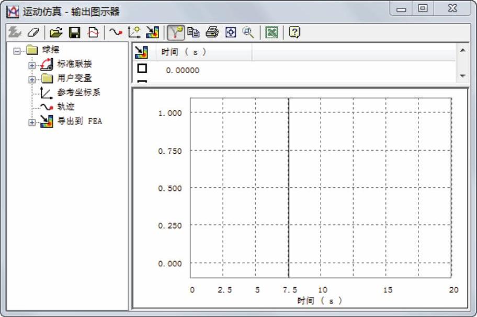Click the export to FEA toolbar icon
Viewport: 477px width, 317px height.
pos(152,32)
